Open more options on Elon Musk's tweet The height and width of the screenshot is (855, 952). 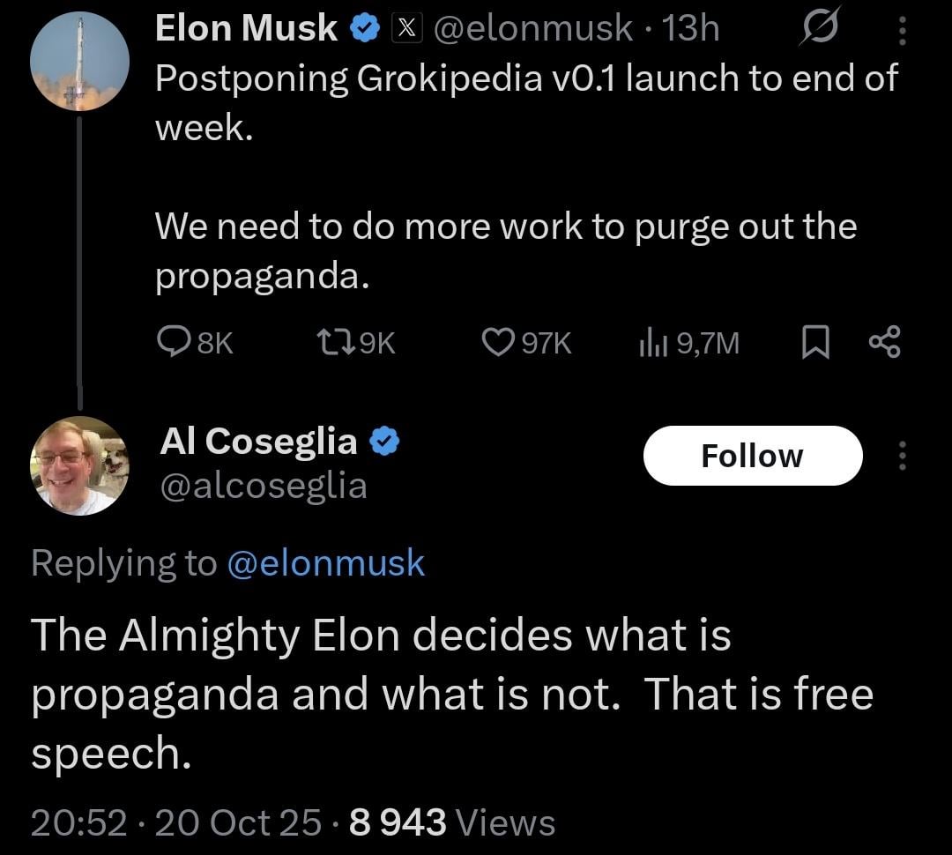[x=901, y=31]
